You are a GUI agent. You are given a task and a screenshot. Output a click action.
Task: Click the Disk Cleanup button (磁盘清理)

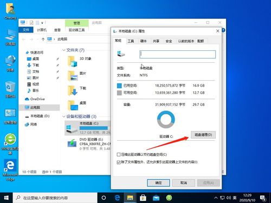click(x=203, y=135)
